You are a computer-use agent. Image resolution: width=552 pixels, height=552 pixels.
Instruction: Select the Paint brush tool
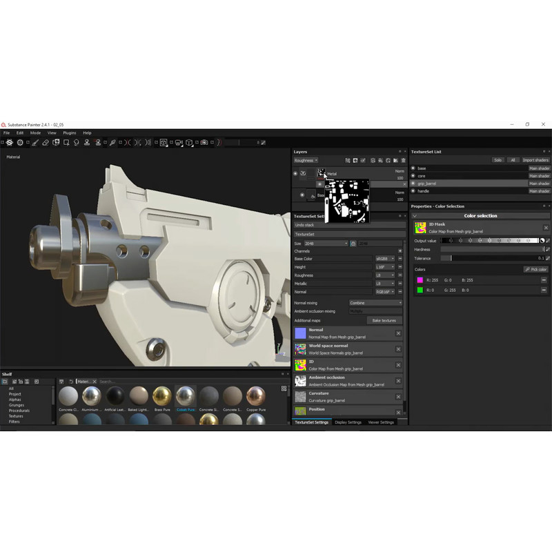coord(34,143)
